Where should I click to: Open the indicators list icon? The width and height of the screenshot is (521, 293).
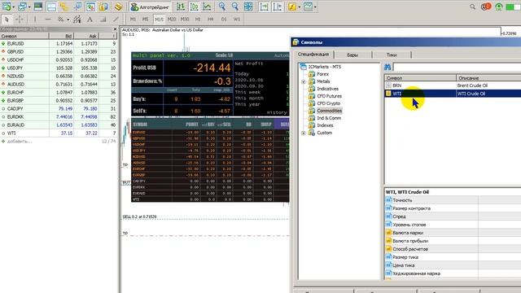(291, 7)
